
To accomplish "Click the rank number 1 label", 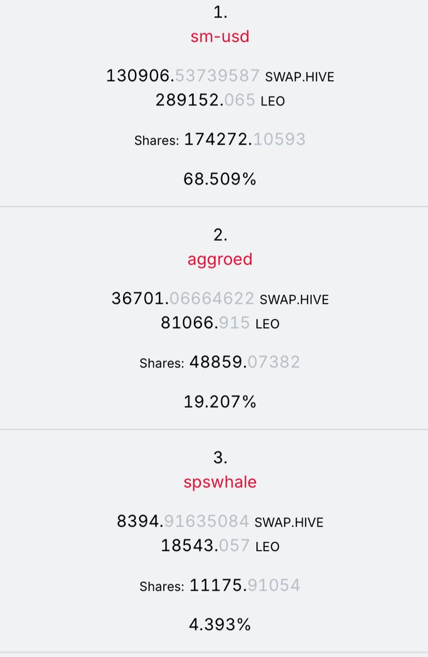I will [220, 12].
